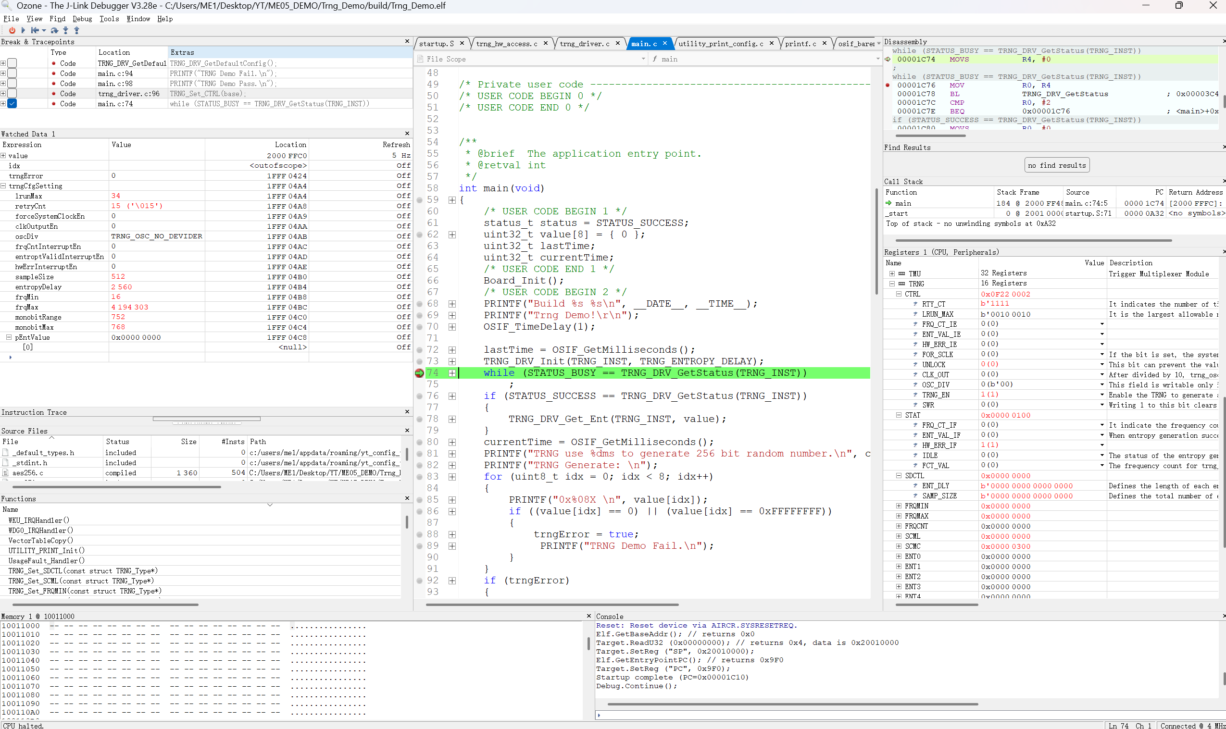Close the trng_driver.c editor tab
The image size is (1226, 729).
point(618,43)
